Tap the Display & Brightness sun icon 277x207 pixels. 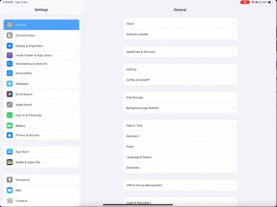pyautogui.click(x=10, y=46)
